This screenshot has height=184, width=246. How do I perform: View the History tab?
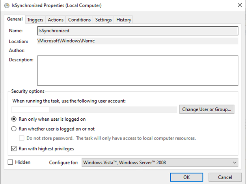(124, 20)
